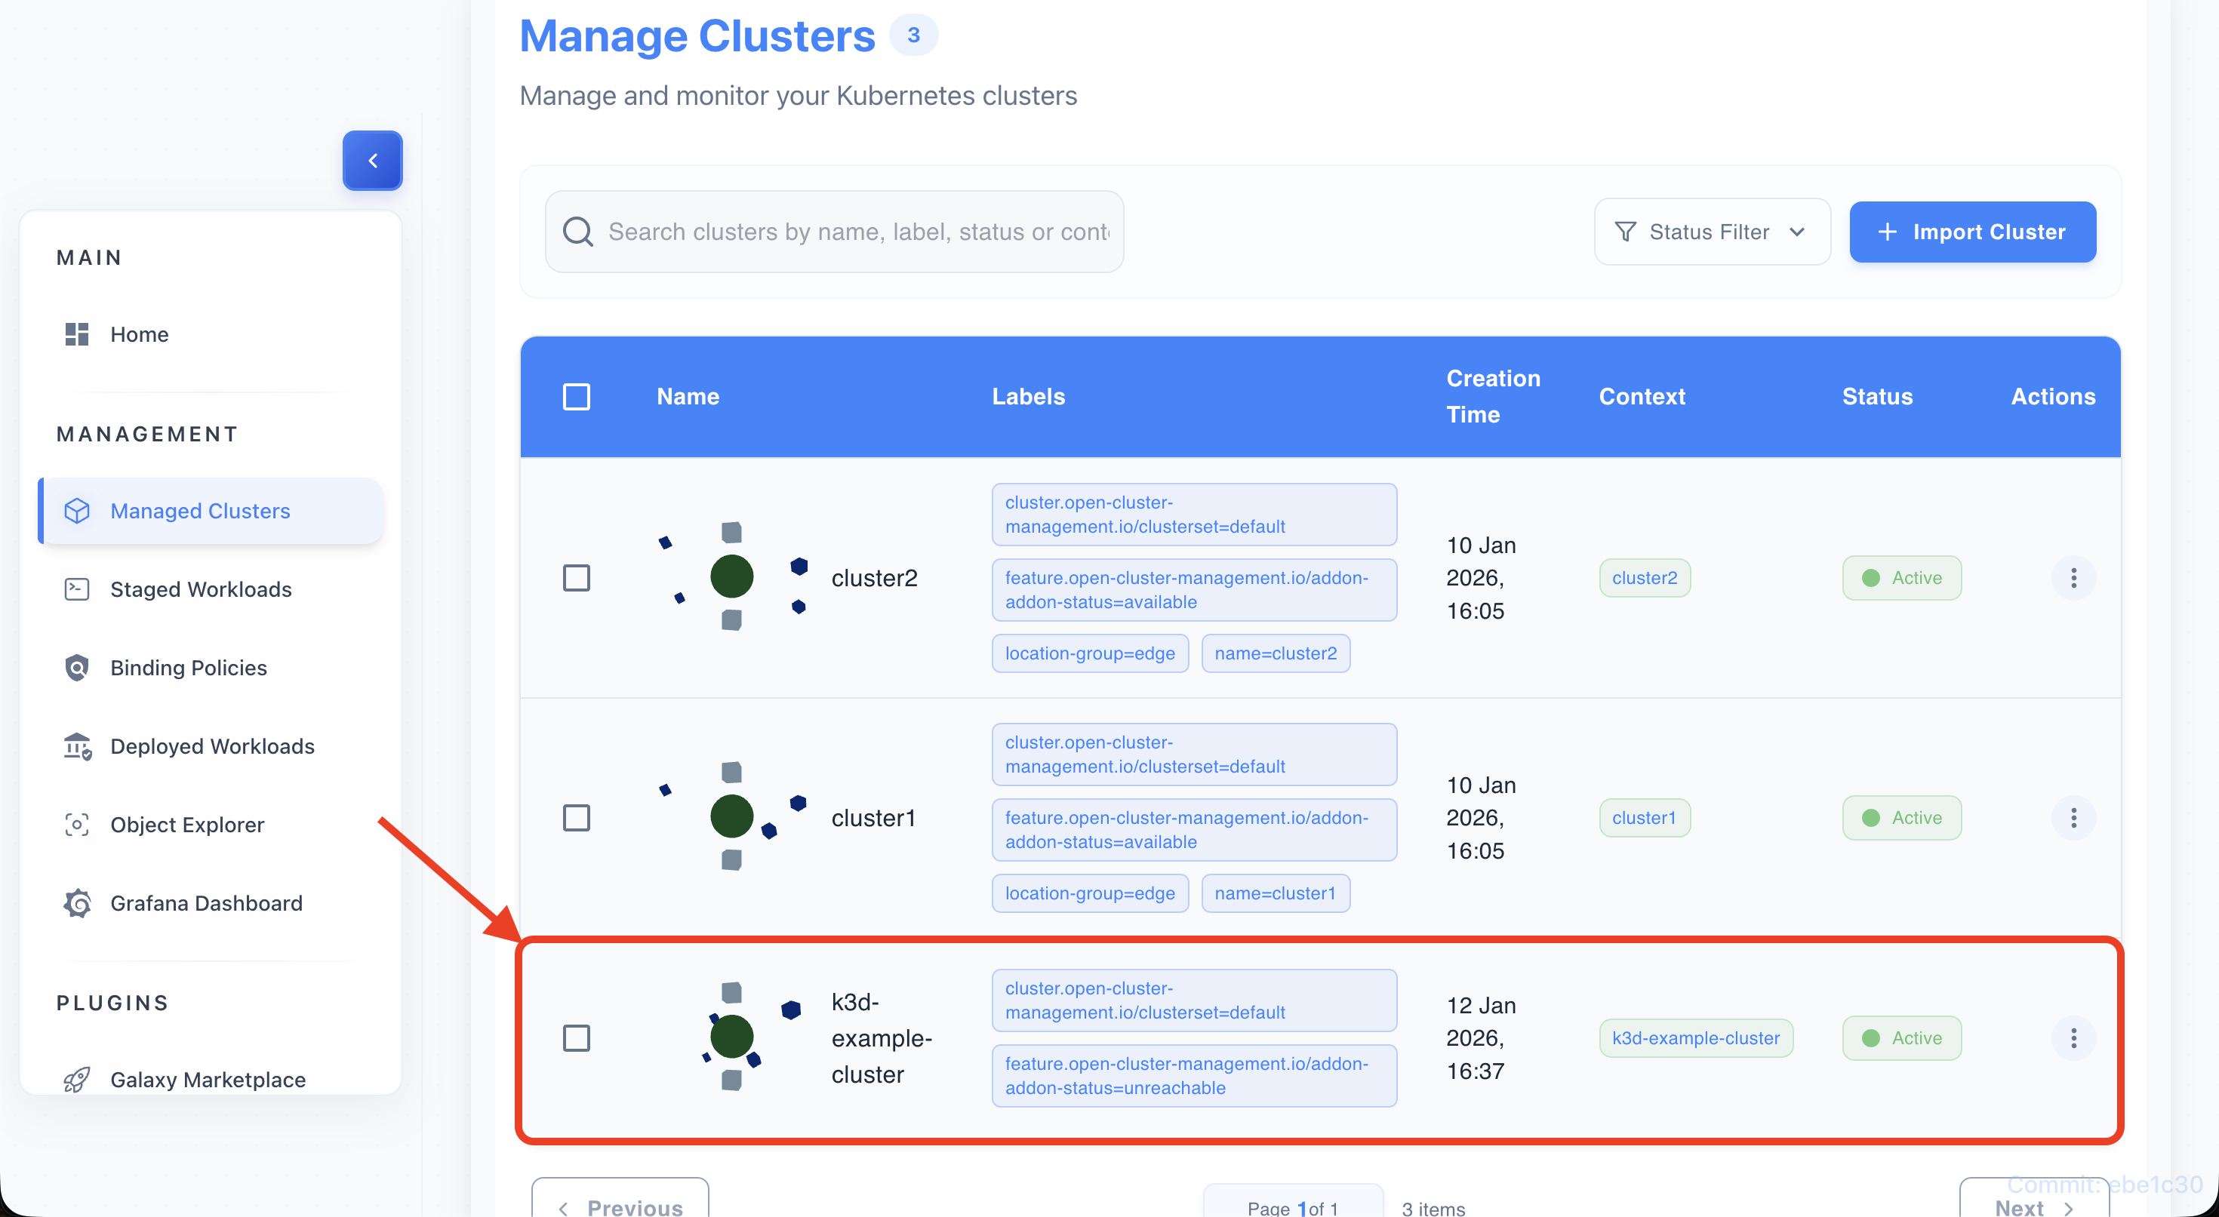Collapse the sidebar using the chevron button
2219x1217 pixels.
click(372, 160)
